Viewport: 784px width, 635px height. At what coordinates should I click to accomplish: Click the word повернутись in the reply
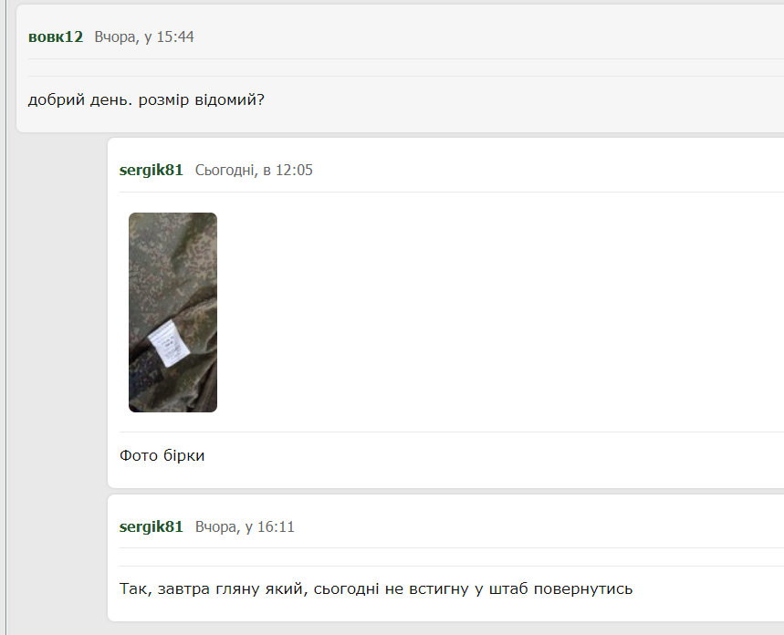(x=583, y=589)
